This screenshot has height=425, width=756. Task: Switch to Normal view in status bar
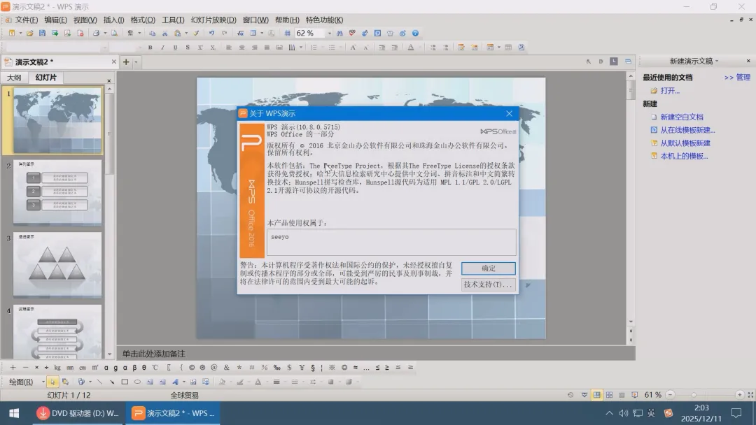(597, 395)
